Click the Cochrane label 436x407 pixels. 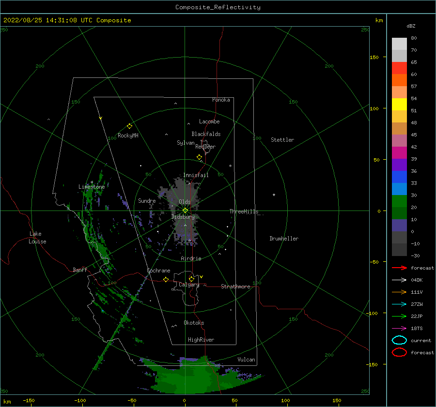(x=158, y=271)
